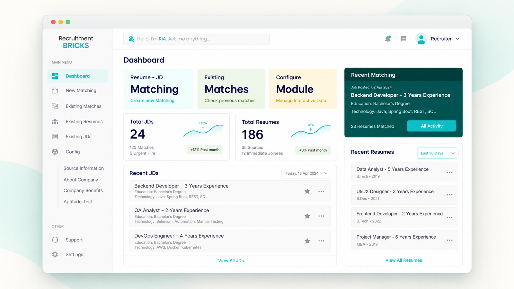Star the QA Analyst JD
The height and width of the screenshot is (289, 514).
pyautogui.click(x=307, y=216)
